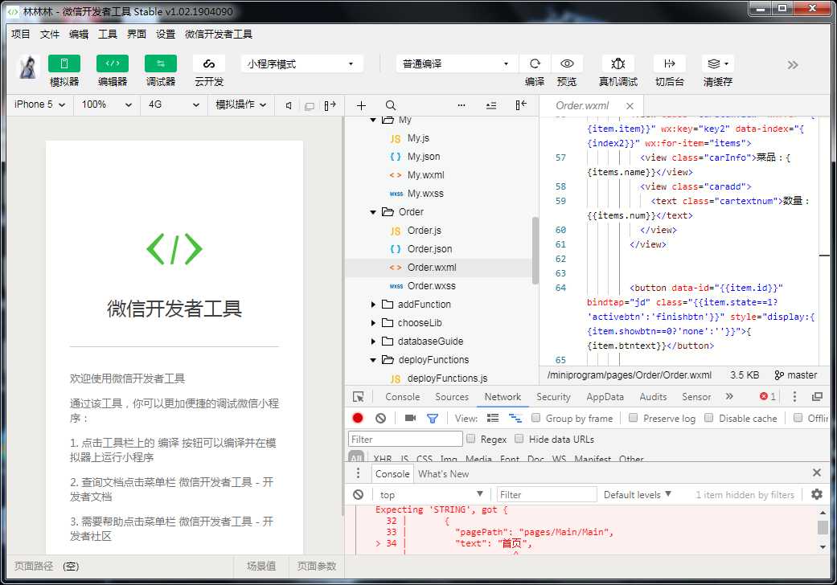Collapse the Order folder

click(x=373, y=212)
